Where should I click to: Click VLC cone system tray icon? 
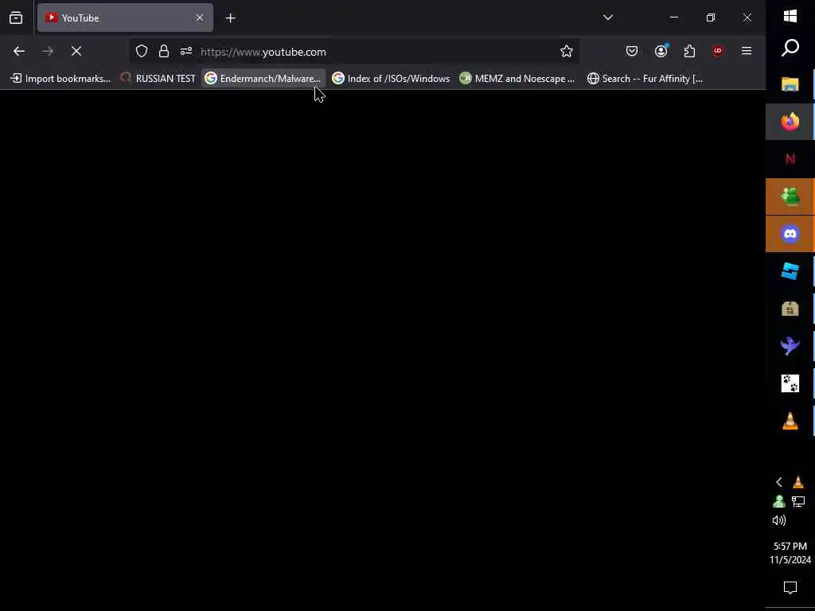coord(798,482)
